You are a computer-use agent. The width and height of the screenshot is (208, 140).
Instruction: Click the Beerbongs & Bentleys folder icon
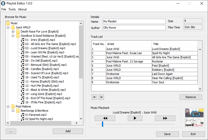[x=18, y=111]
